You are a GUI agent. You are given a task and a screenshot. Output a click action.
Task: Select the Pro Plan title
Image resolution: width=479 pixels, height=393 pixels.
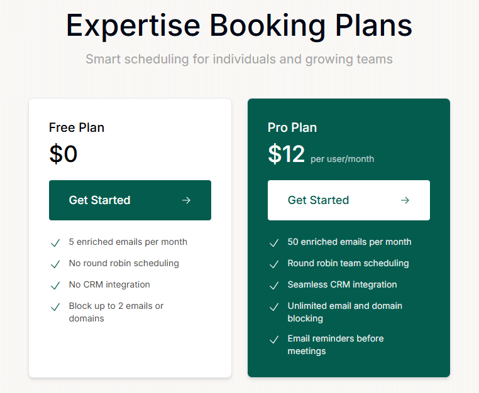(292, 127)
